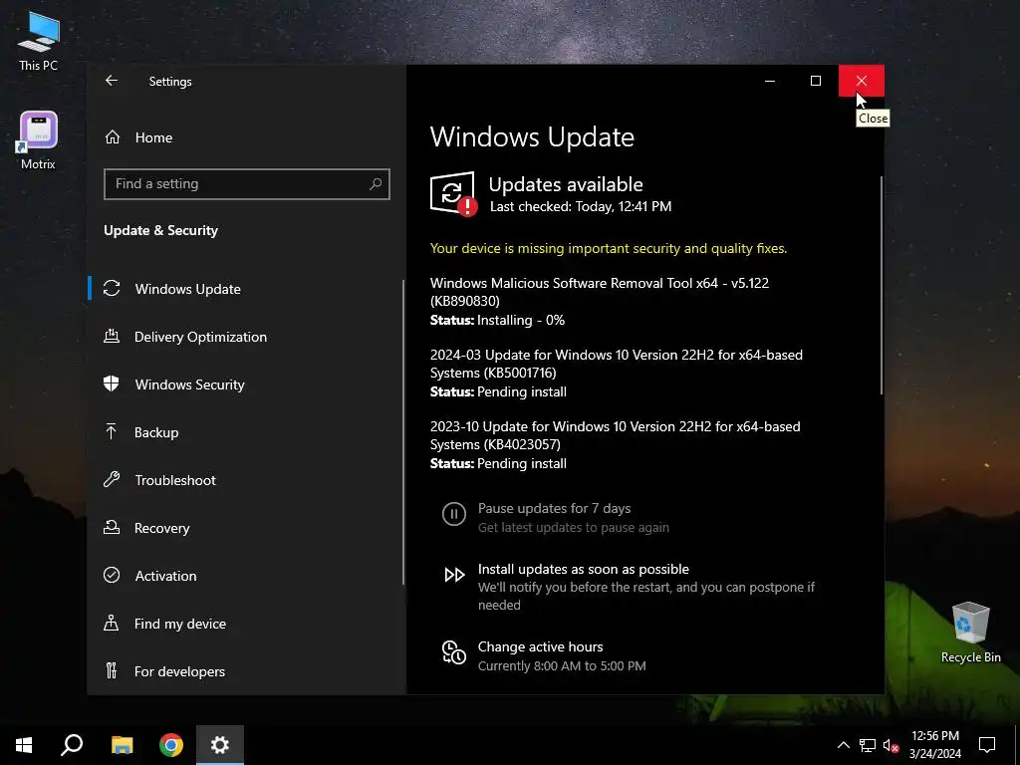The image size is (1020, 765).
Task: Click the Last checked: Today, 12:41 PM text
Action: pos(581,206)
